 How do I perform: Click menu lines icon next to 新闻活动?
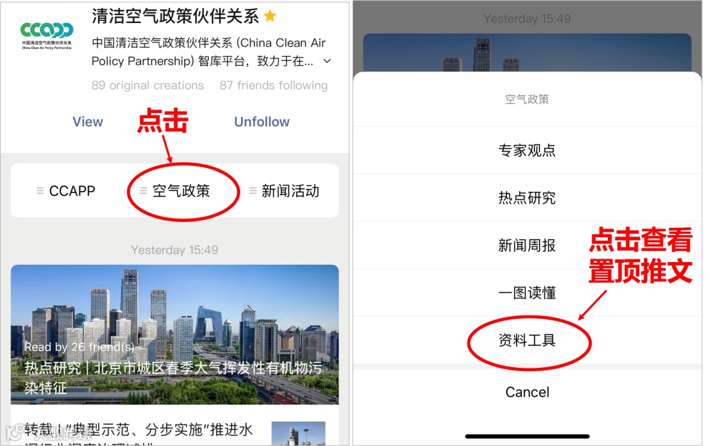[253, 191]
